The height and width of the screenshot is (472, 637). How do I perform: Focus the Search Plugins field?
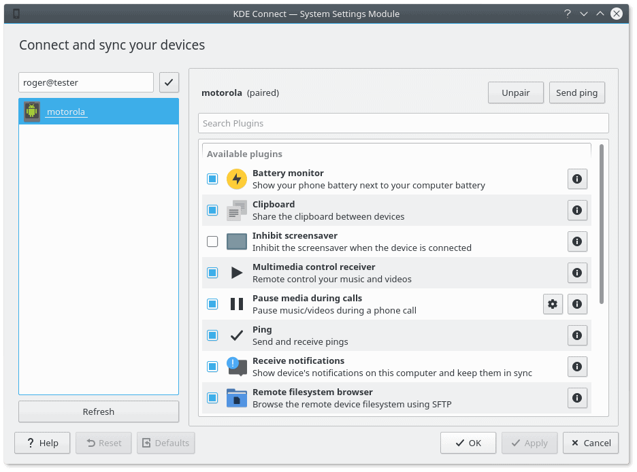[x=404, y=123]
